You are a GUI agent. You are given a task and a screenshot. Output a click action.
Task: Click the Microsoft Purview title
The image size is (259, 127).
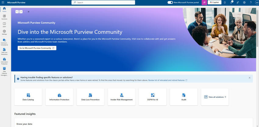click(16, 2)
